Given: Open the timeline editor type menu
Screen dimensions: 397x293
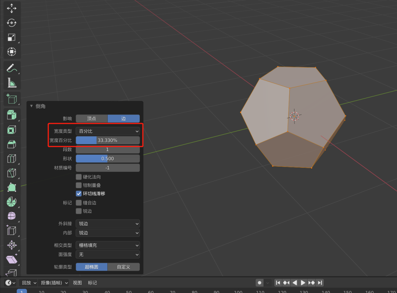Looking at the screenshot, I should (10, 283).
